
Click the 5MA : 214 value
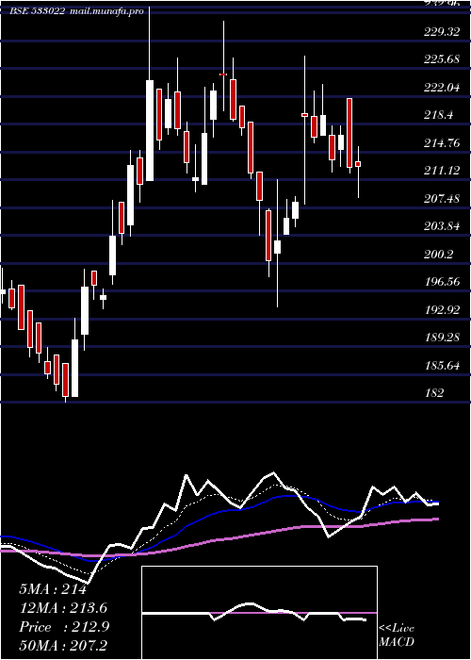point(53,589)
